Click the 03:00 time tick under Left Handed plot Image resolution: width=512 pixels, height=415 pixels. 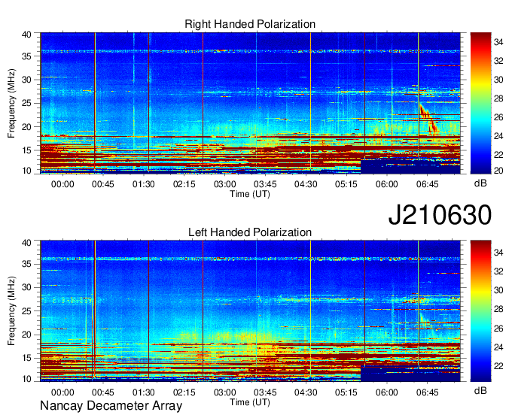tap(224, 392)
